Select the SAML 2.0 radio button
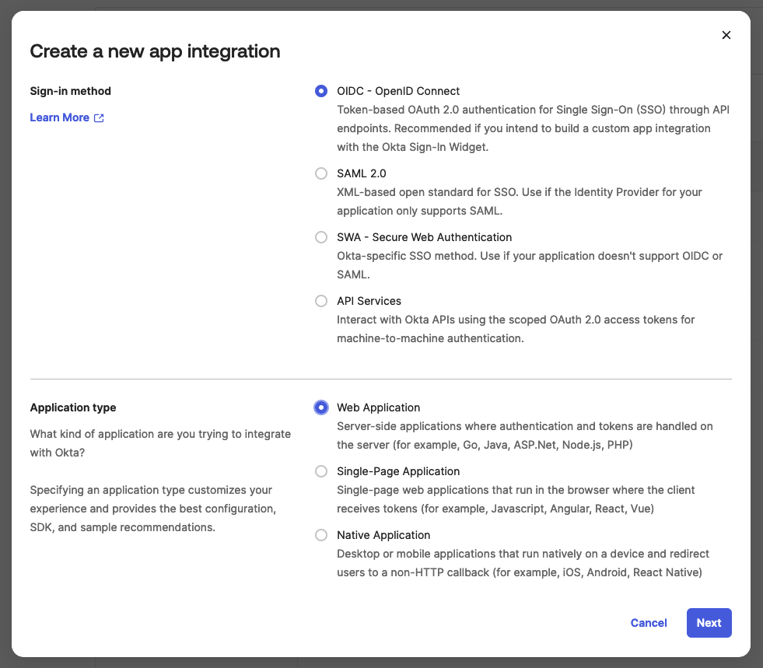Viewport: 763px width, 668px height. 321,173
